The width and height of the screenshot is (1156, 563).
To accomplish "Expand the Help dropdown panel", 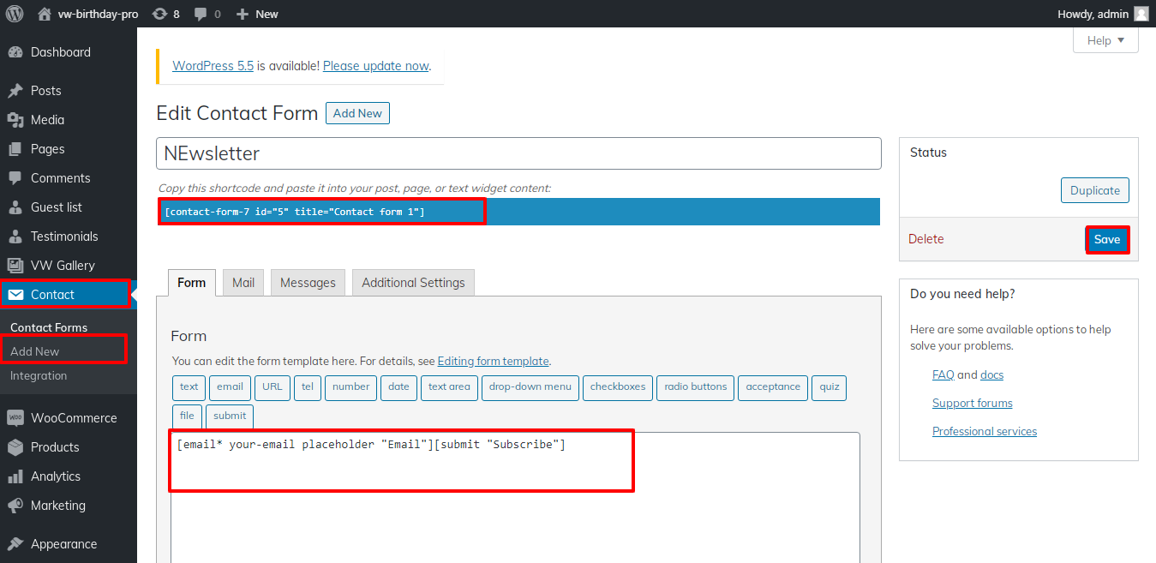I will point(1105,40).
